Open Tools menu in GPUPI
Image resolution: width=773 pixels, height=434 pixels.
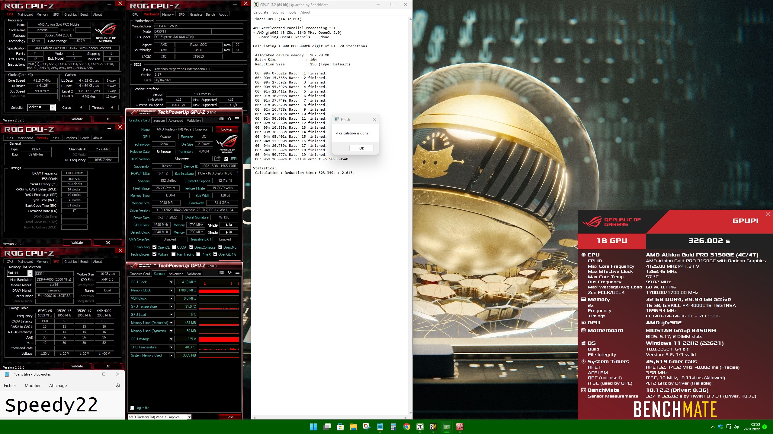292,12
